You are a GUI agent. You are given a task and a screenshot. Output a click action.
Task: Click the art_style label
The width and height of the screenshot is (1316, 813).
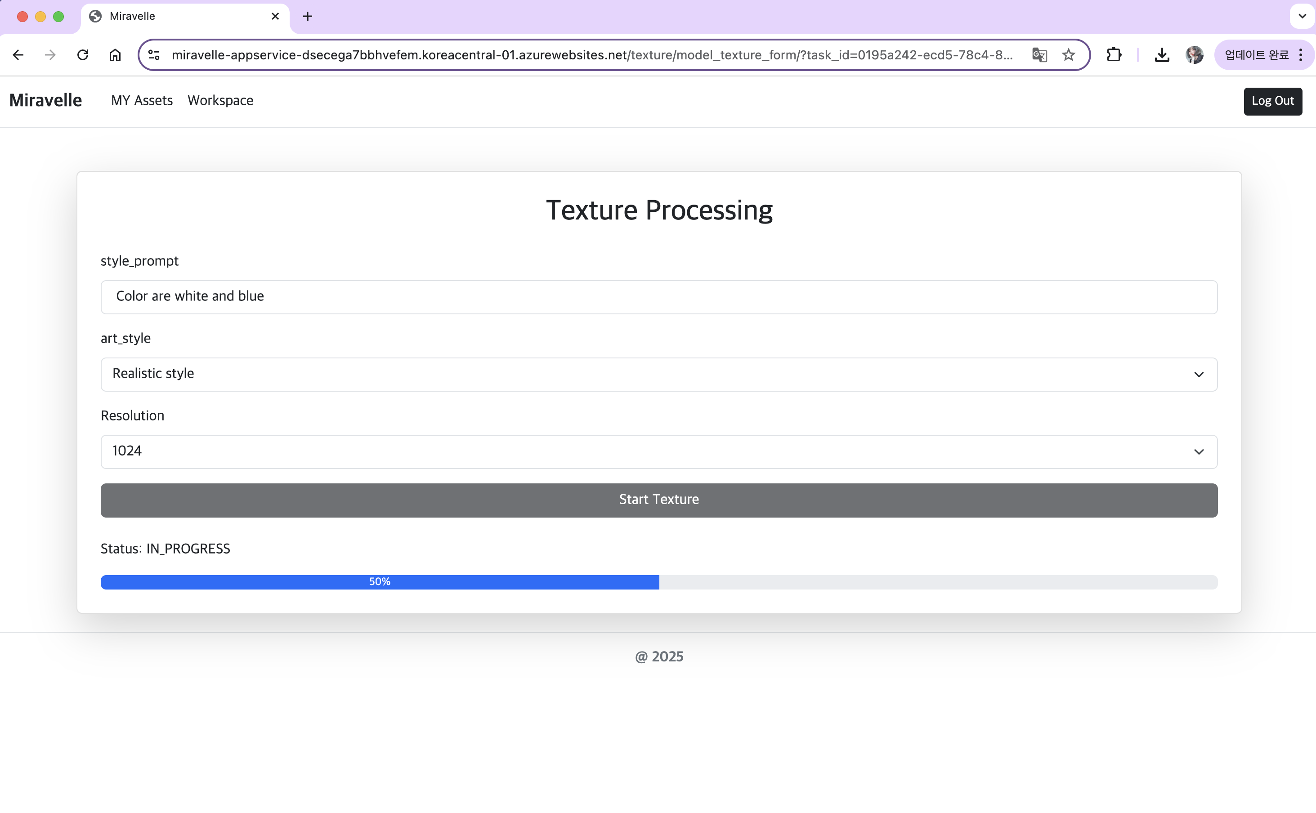coord(125,338)
